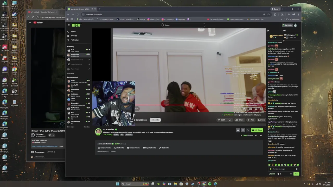This screenshot has width=333, height=187.
Task: Open notification bell dropdown for F.S Rudy
Action: pyautogui.click(x=51, y=135)
